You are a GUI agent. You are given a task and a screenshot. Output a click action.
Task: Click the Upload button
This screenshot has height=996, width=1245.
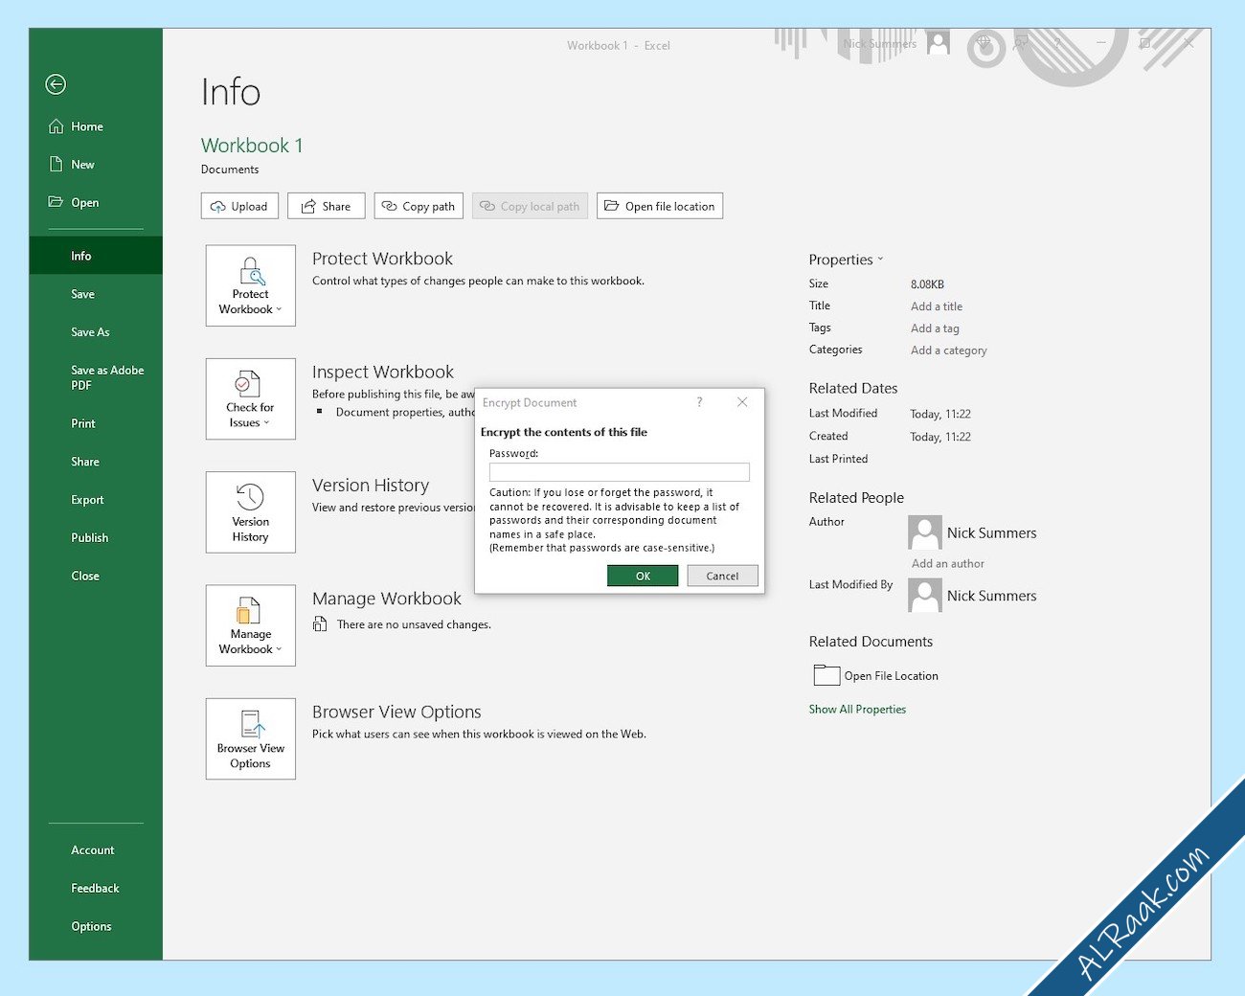pos(239,206)
